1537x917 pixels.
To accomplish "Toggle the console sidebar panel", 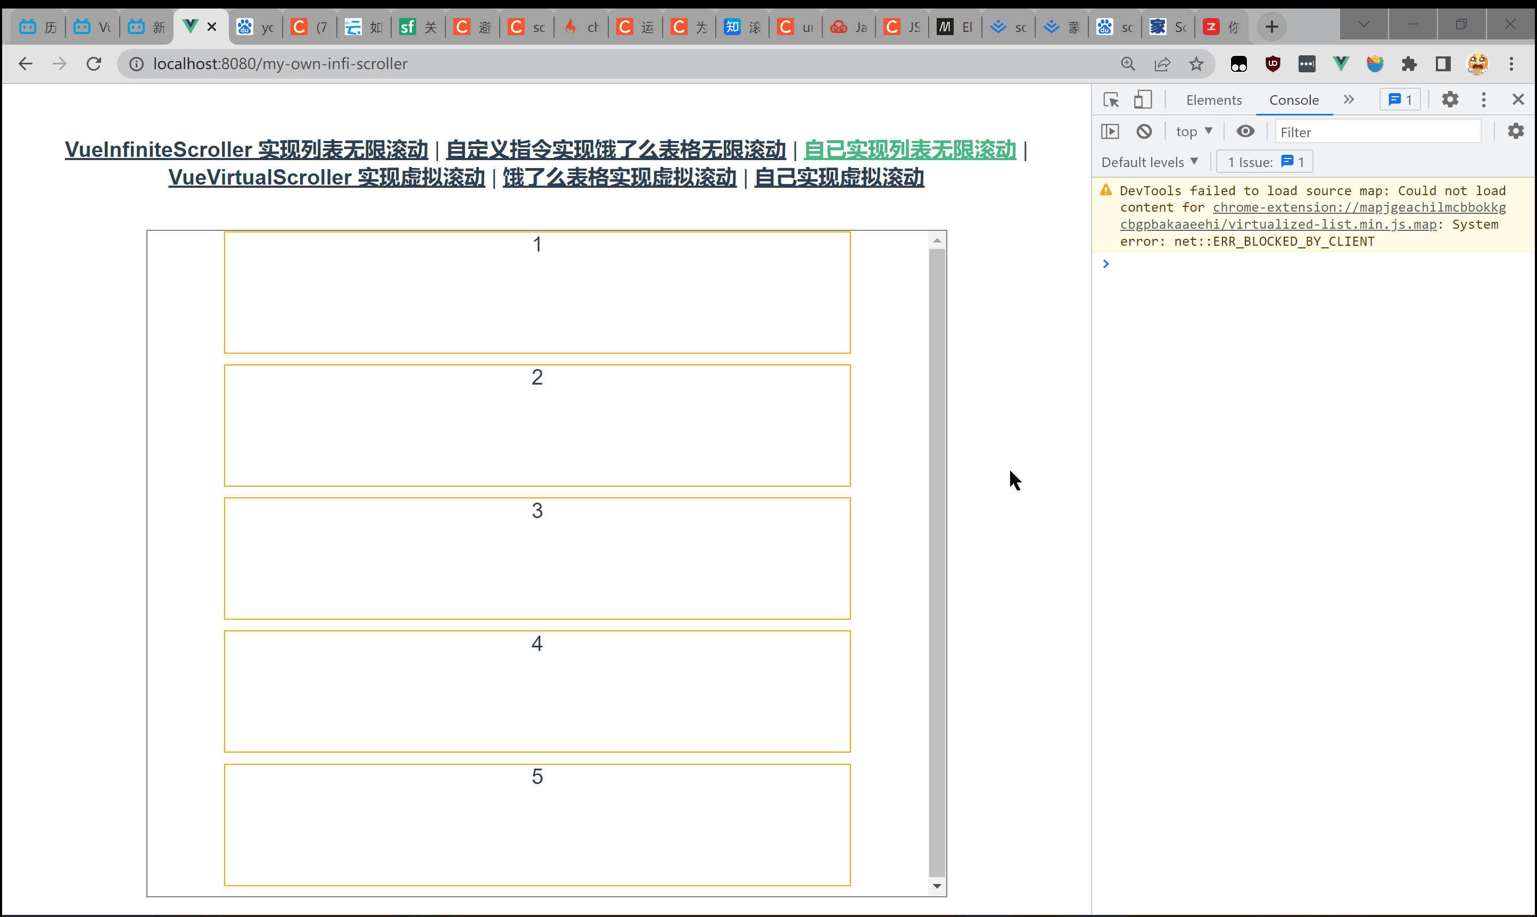I will pos(1110,131).
